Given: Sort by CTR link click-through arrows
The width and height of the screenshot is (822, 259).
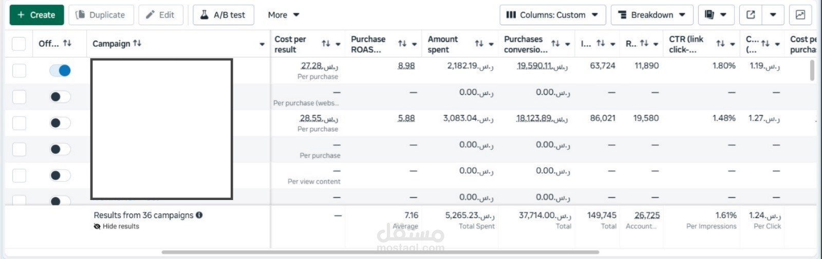Looking at the screenshot, I should click(720, 44).
